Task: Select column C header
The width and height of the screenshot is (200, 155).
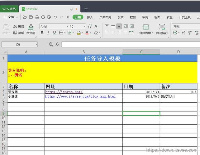Action: pyautogui.click(x=141, y=52)
